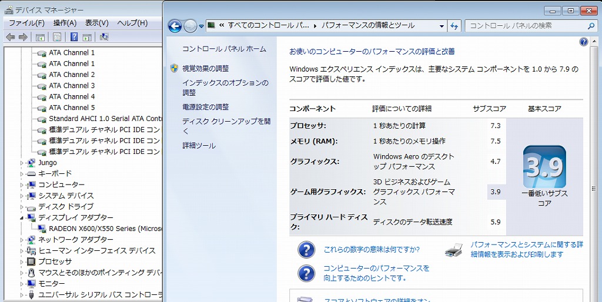Image resolution: width=602 pixels, height=302 pixels.
Task: Select ATA Channel 2 in the tree
Action: (71, 75)
